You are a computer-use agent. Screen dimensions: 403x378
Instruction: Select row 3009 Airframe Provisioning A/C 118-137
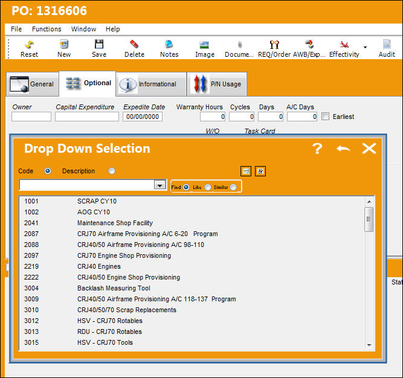[x=192, y=299]
